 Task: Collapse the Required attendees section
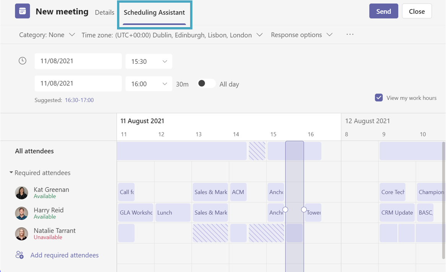pos(11,172)
